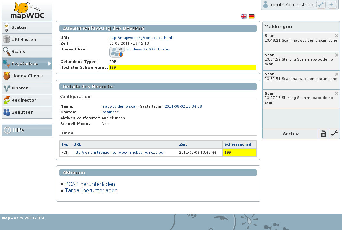Open the Hilfe help button
The width and height of the screenshot is (342, 230).
click(x=27, y=130)
